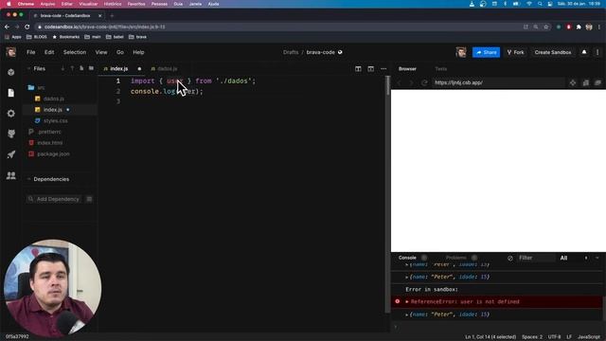Click Spaces: 2 in the status bar
606x341 pixels.
(532, 337)
